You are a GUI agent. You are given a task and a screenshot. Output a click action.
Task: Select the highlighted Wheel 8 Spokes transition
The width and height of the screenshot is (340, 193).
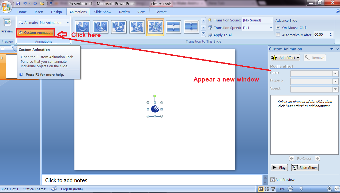(x=155, y=27)
